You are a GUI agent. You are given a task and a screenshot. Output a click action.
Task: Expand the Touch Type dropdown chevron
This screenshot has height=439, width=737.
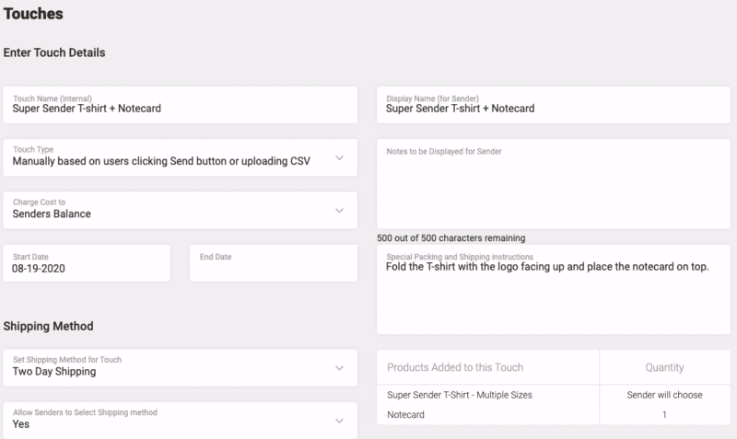[339, 157]
